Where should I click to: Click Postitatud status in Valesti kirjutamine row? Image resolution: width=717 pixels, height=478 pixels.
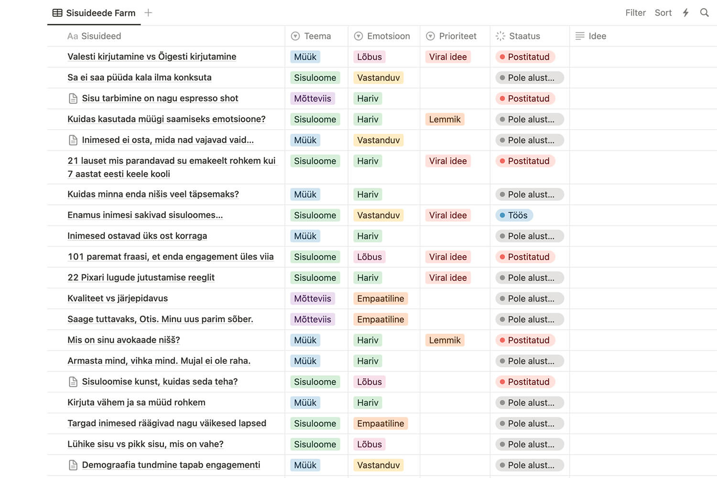point(525,57)
